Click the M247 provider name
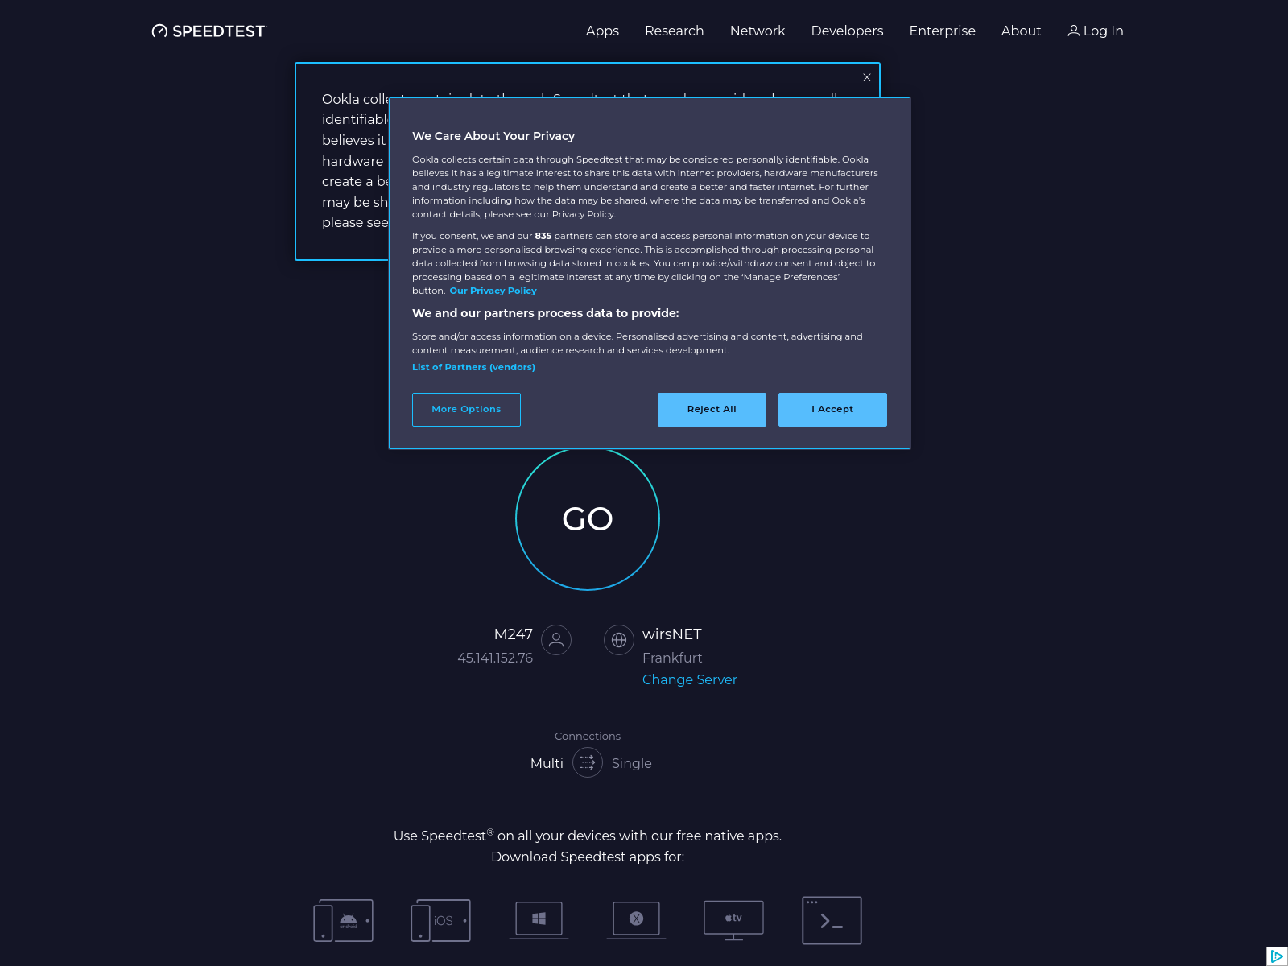Screen dimensions: 1288x966 [x=514, y=634]
